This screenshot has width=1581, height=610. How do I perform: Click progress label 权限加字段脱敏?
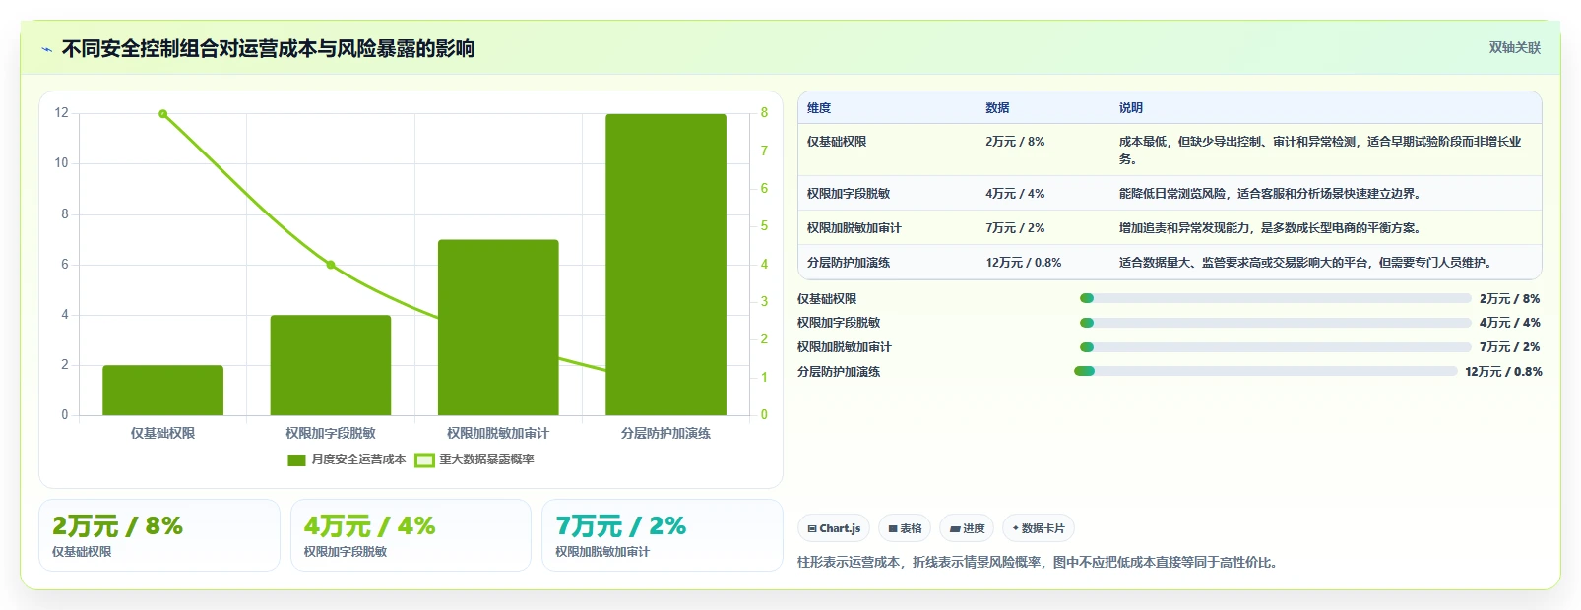coord(839,323)
